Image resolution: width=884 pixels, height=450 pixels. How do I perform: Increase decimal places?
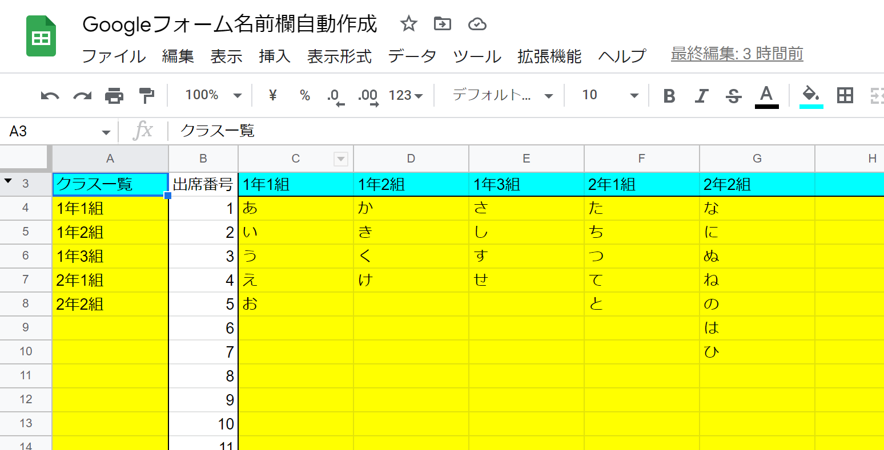pyautogui.click(x=368, y=96)
